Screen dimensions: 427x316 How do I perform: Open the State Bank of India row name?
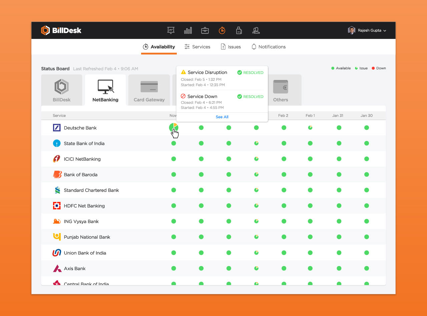(x=84, y=143)
